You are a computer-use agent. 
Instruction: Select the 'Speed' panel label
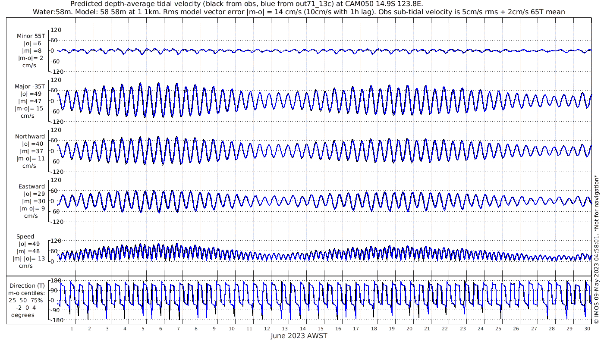[x=25, y=236]
